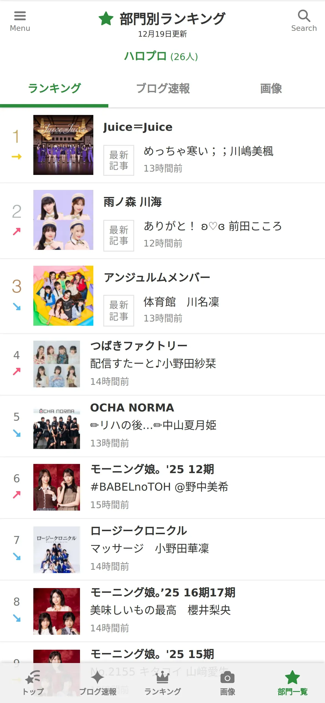Image resolution: width=325 pixels, height=703 pixels.
Task: Open アンジュルムメンバー ranking entry
Action: pyautogui.click(x=157, y=277)
